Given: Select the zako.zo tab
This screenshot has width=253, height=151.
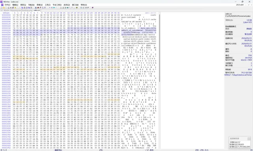Looking at the screenshot, I should click(37, 10).
